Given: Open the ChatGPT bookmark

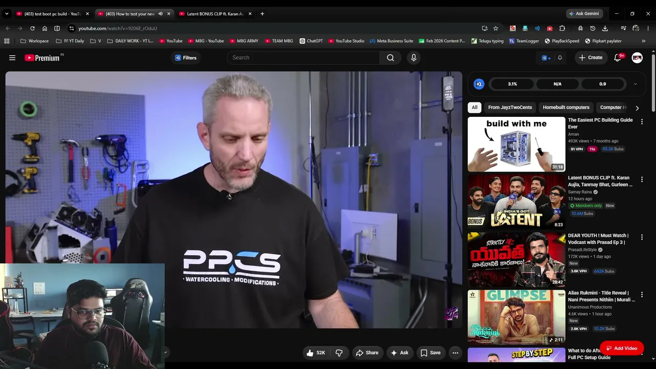Looking at the screenshot, I should pyautogui.click(x=311, y=41).
